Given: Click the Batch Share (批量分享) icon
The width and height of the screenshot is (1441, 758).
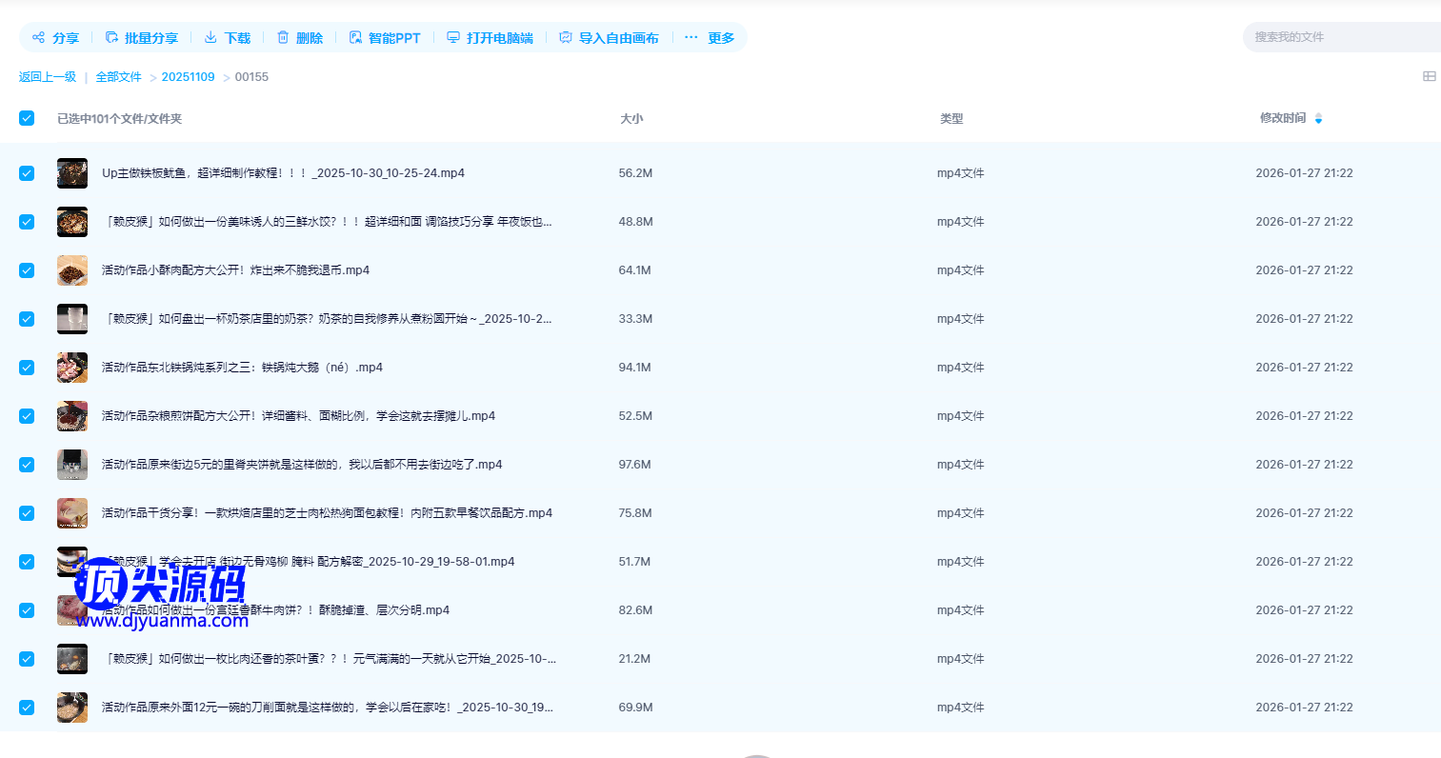Looking at the screenshot, I should click(x=111, y=38).
